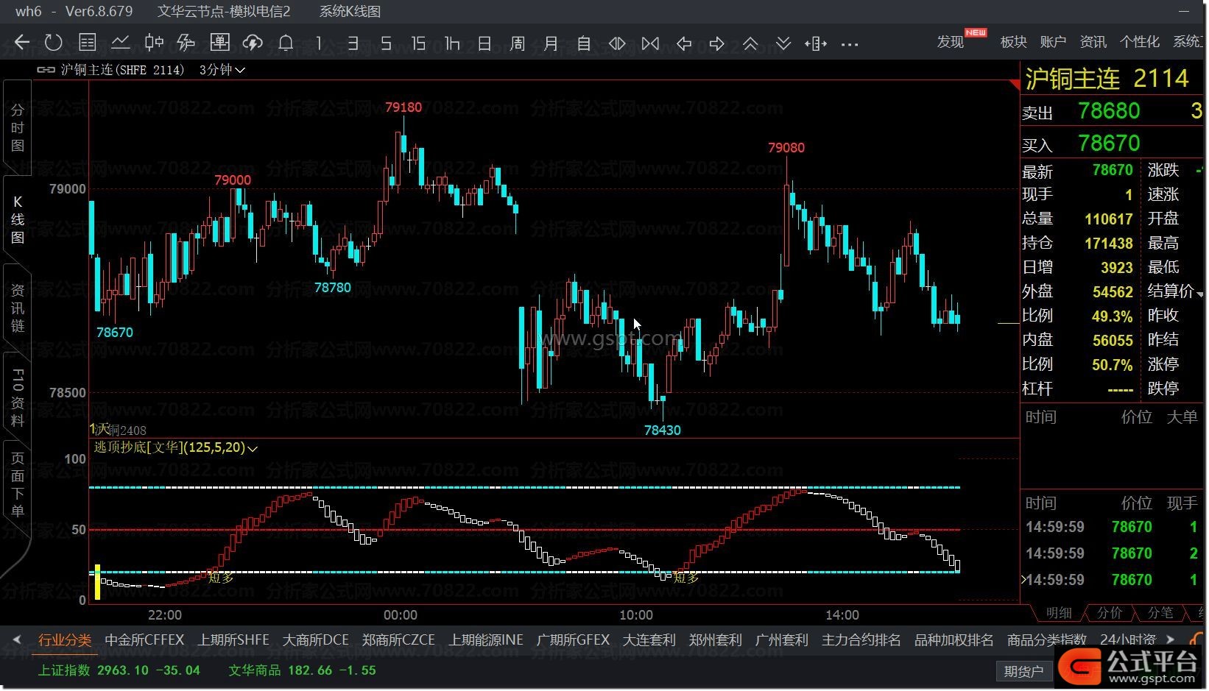Open the 页面下单 side tab
This screenshot has height=691, width=1209.
[18, 485]
